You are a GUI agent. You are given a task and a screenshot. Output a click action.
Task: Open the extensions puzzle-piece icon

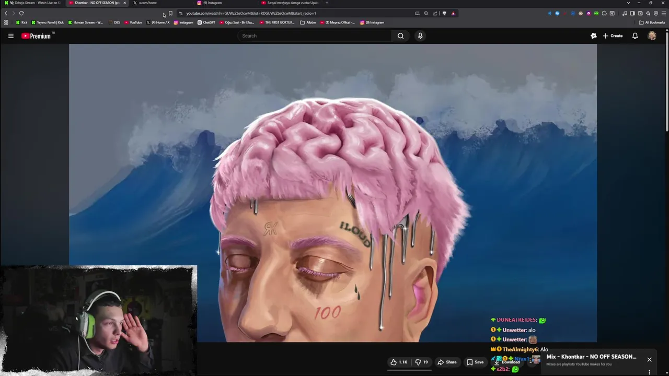[x=604, y=13]
